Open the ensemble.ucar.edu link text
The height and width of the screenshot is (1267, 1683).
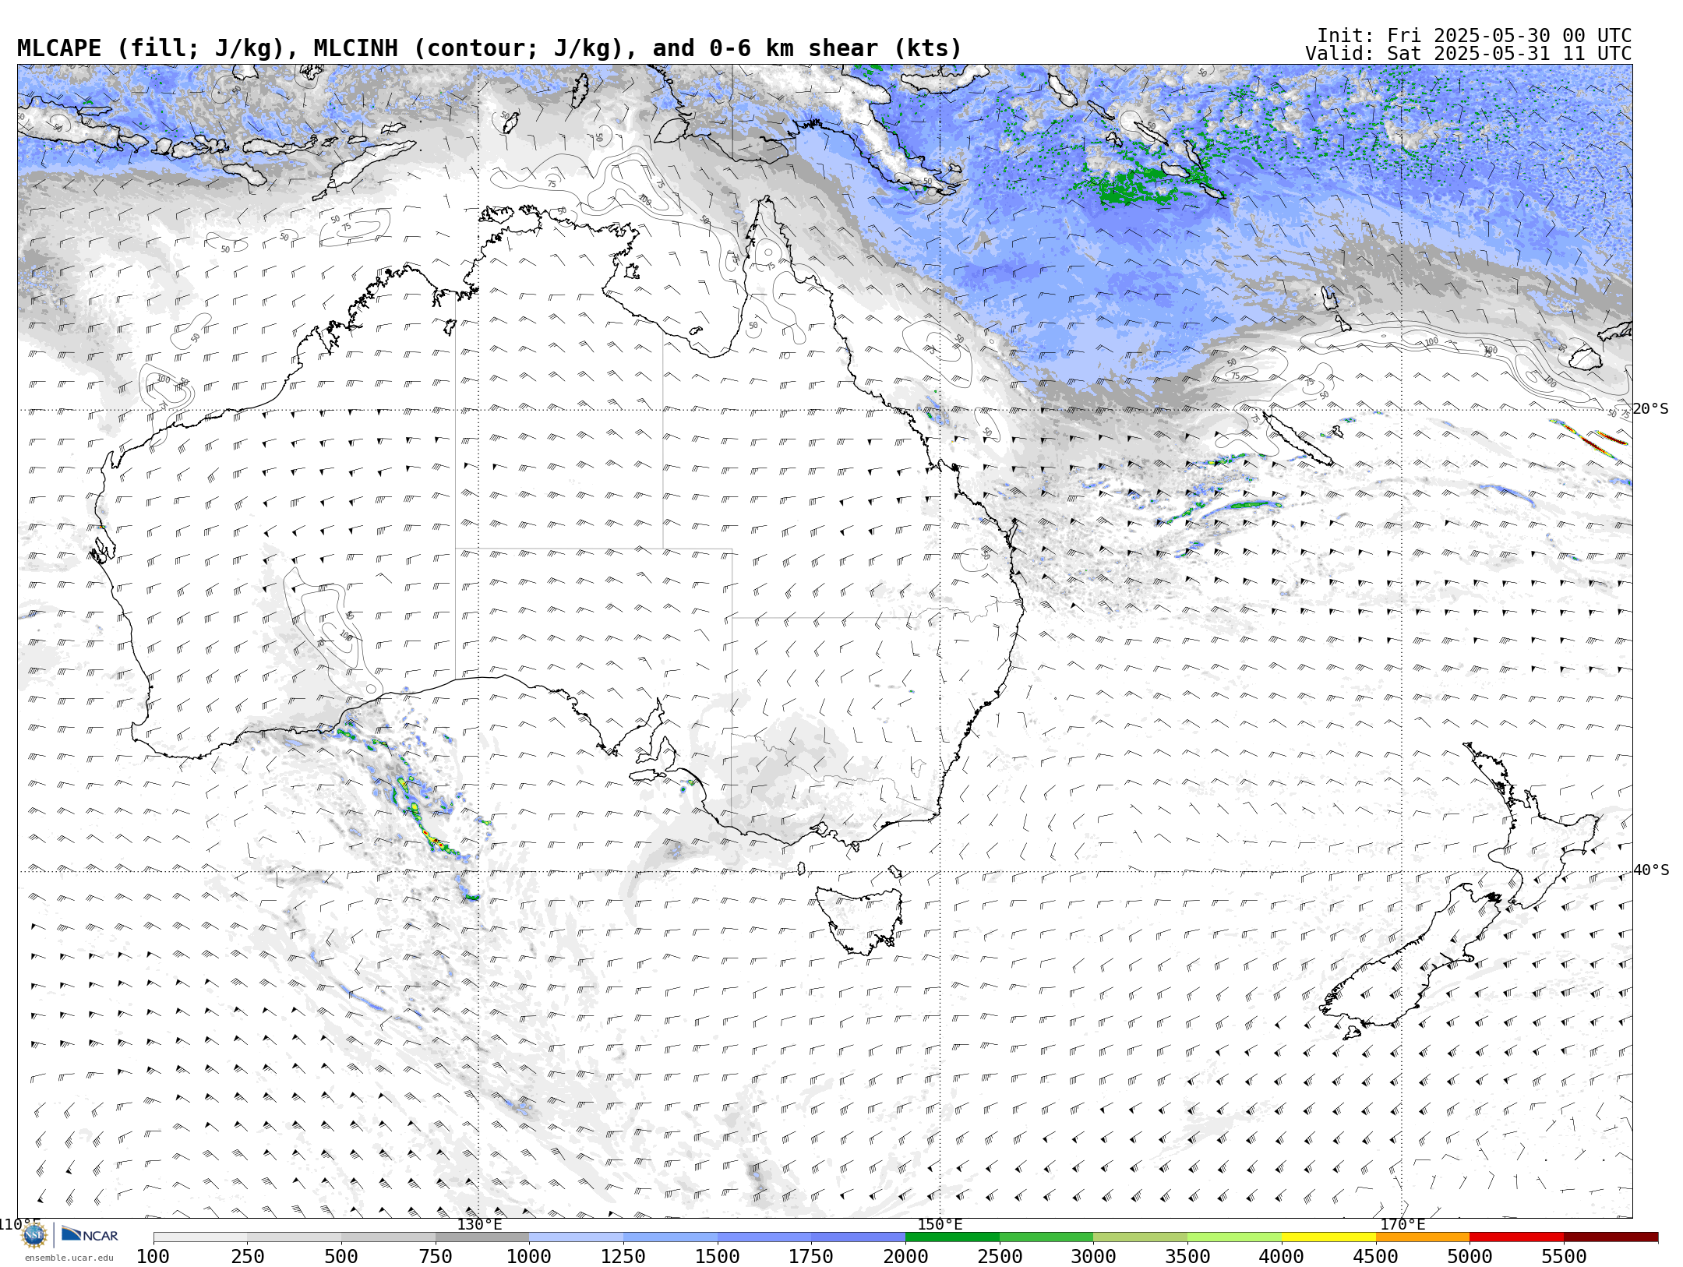pyautogui.click(x=69, y=1258)
